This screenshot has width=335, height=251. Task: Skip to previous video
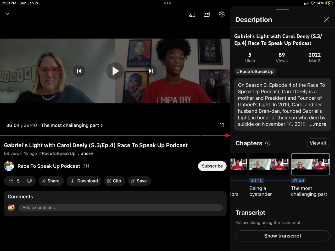79,71
